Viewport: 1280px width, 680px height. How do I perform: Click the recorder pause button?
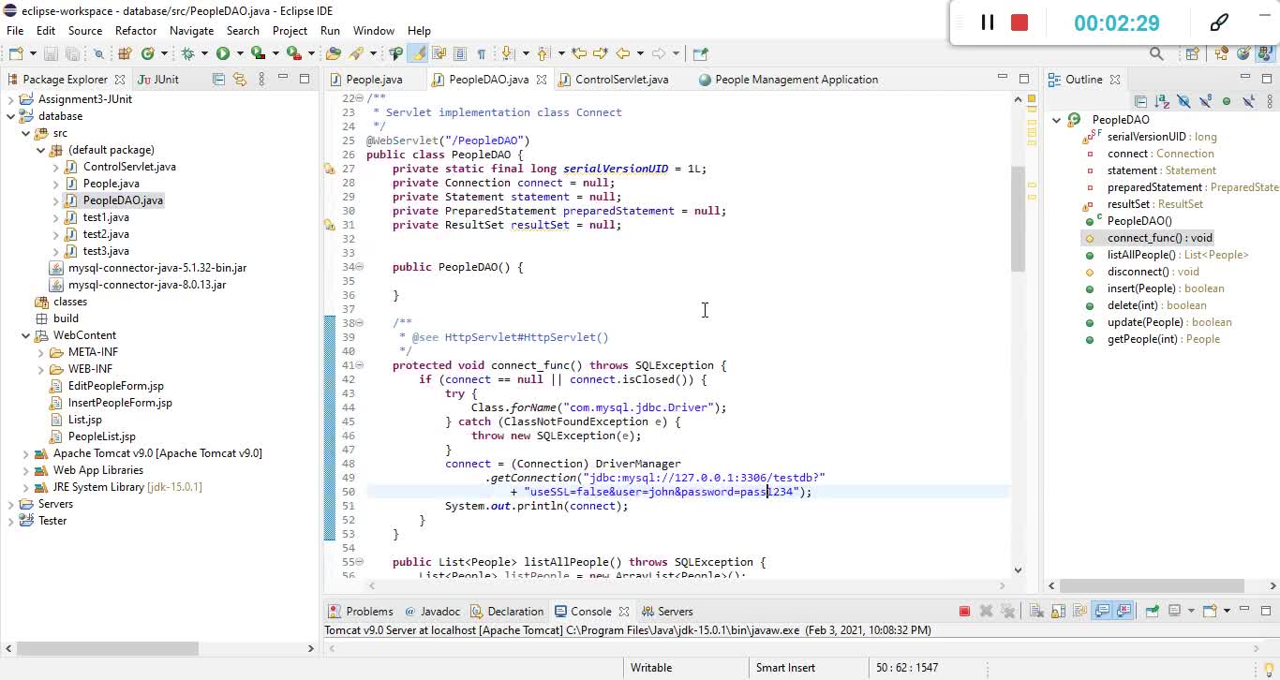pos(987,22)
